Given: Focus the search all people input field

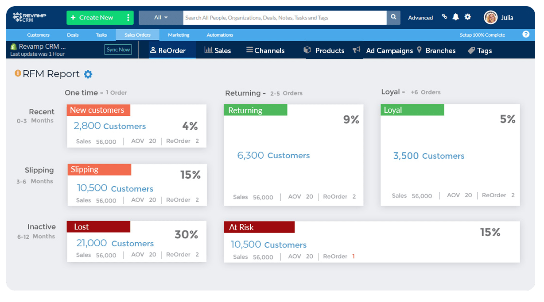Looking at the screenshot, I should coord(285,18).
